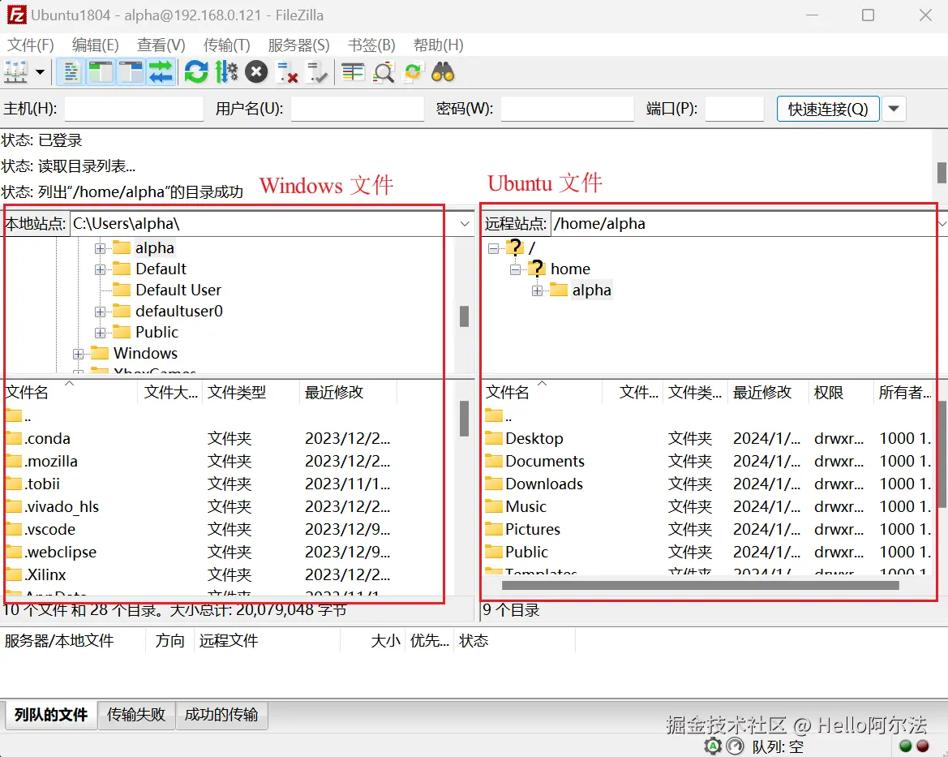Viewport: 948px width, 757px height.
Task: Select the .Xilinx folder icon
Action: click(x=13, y=574)
